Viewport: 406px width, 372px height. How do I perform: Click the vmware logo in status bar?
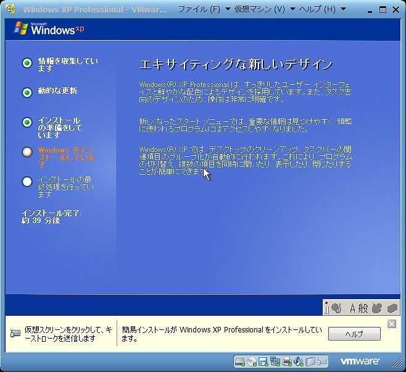360,361
